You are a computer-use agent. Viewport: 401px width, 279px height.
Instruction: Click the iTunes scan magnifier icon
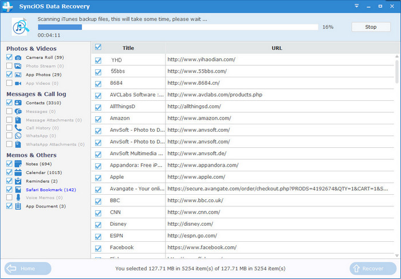point(21,26)
